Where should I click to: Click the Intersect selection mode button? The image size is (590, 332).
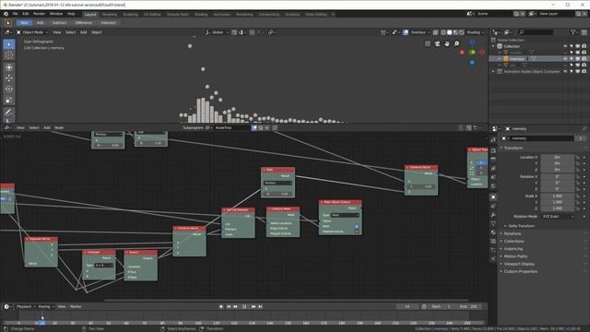[108, 22]
